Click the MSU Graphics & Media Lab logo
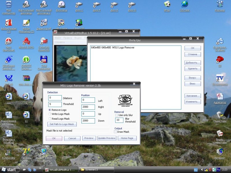This screenshot has height=173, width=231. point(125,101)
